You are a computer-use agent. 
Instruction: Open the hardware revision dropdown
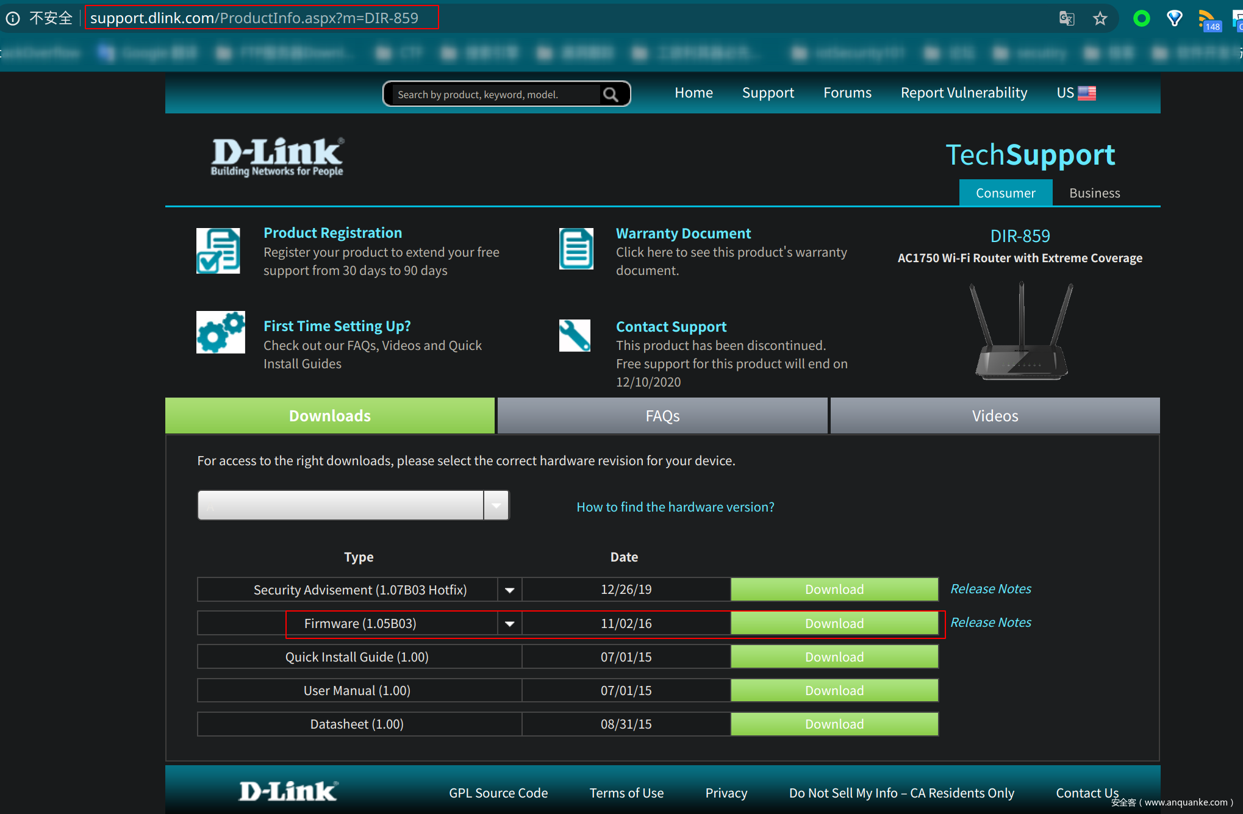point(496,505)
